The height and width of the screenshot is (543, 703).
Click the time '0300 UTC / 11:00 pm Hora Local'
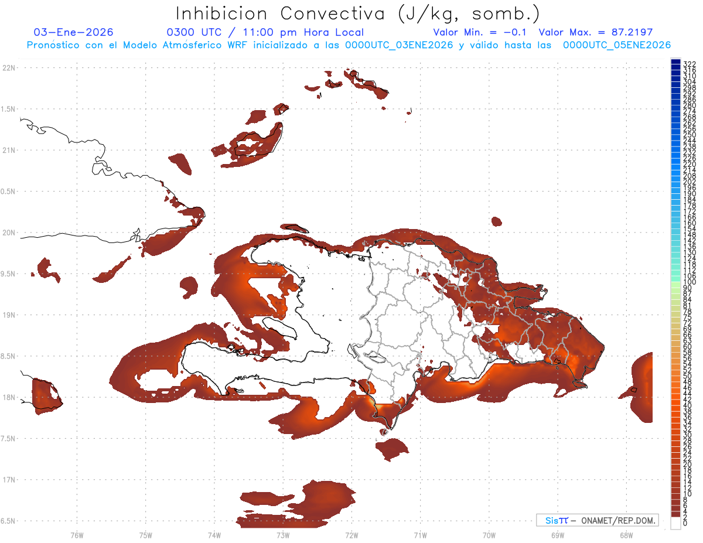[x=265, y=32]
